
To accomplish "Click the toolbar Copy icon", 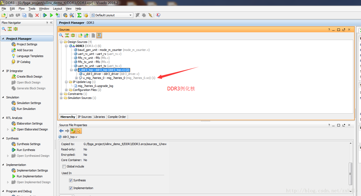I will pyautogui.click(x=24, y=15).
